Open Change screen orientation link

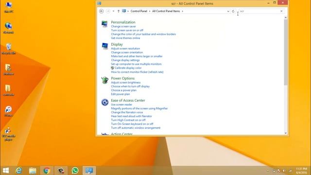[x=127, y=52]
